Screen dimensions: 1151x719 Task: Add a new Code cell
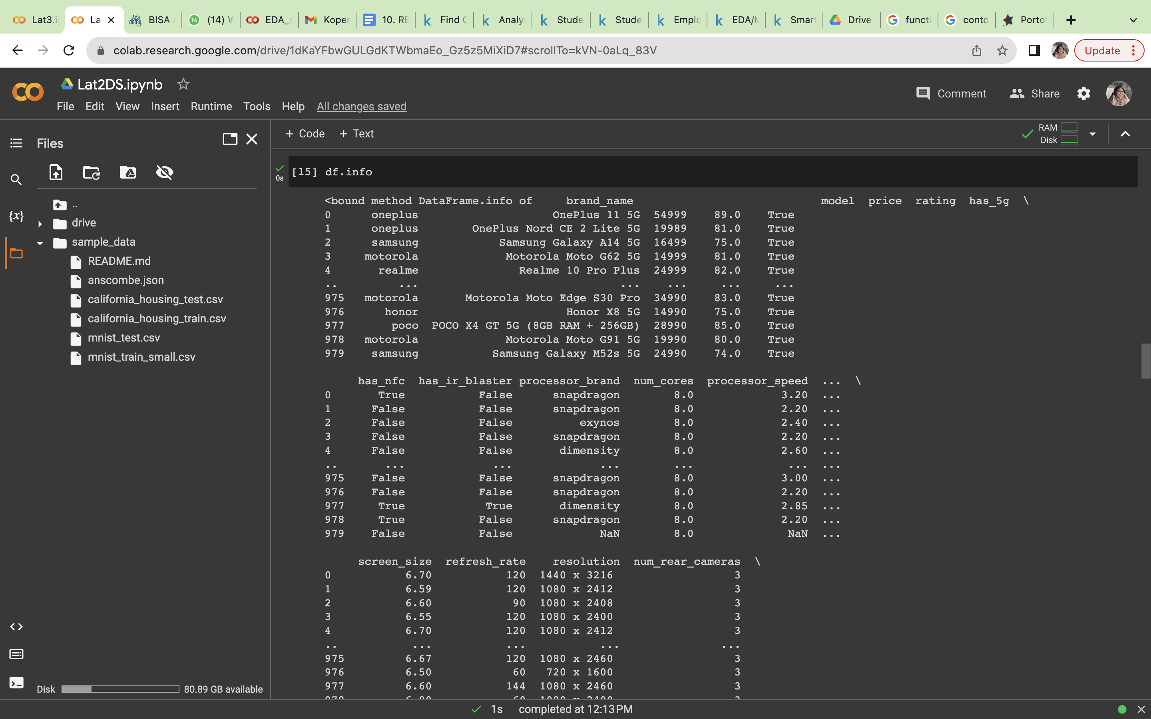[x=305, y=134]
